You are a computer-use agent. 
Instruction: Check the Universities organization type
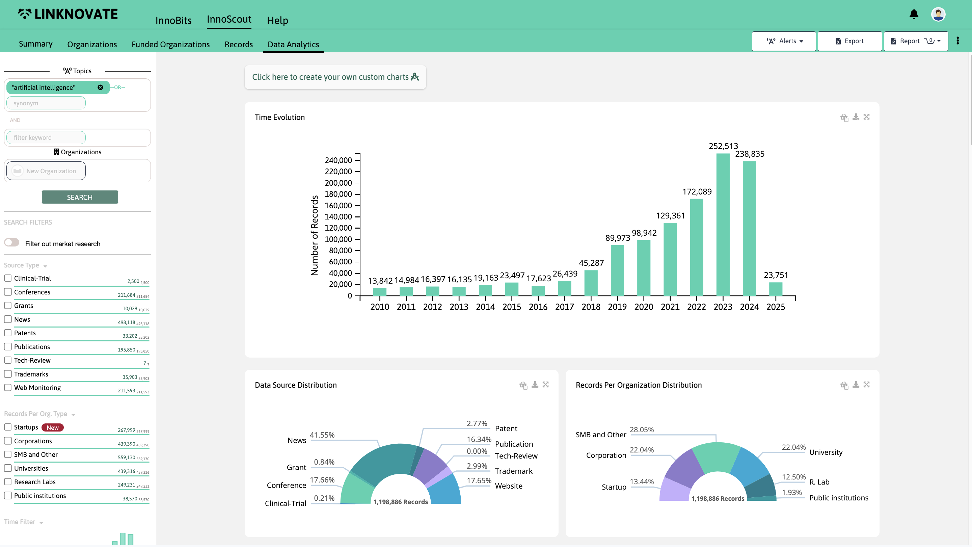pyautogui.click(x=8, y=468)
